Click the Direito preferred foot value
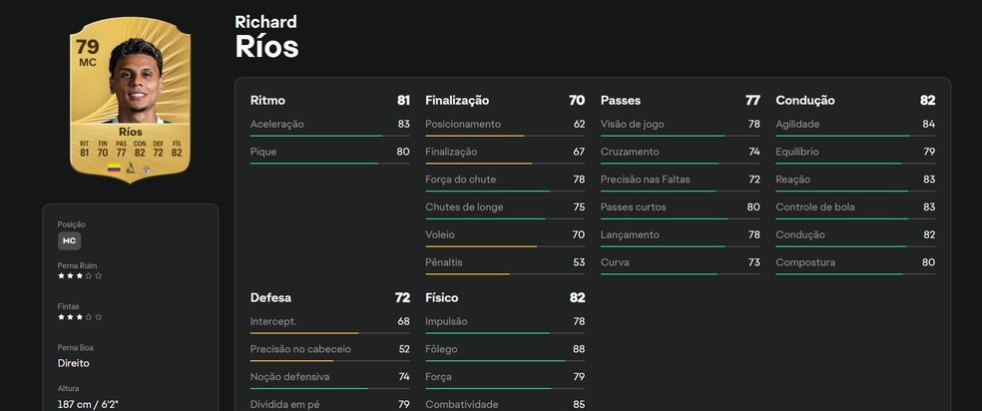Screen dimensions: 982x411 pos(74,364)
